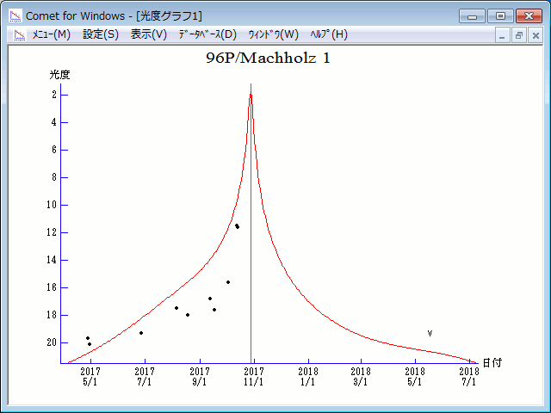Open the ヘルプ(H) help menu

tap(329, 34)
